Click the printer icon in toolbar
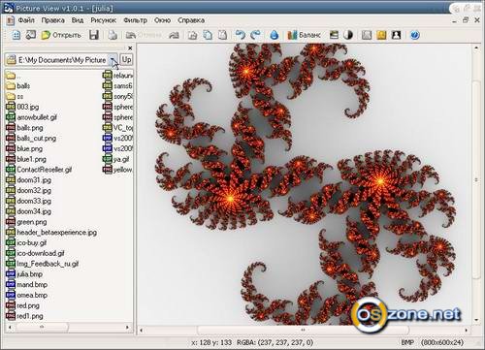Image resolution: width=485 pixels, height=350 pixels. click(x=113, y=35)
